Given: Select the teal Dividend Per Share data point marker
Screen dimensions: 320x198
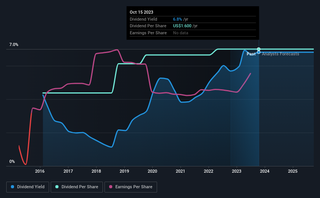Looking at the screenshot, I should tap(258, 49).
